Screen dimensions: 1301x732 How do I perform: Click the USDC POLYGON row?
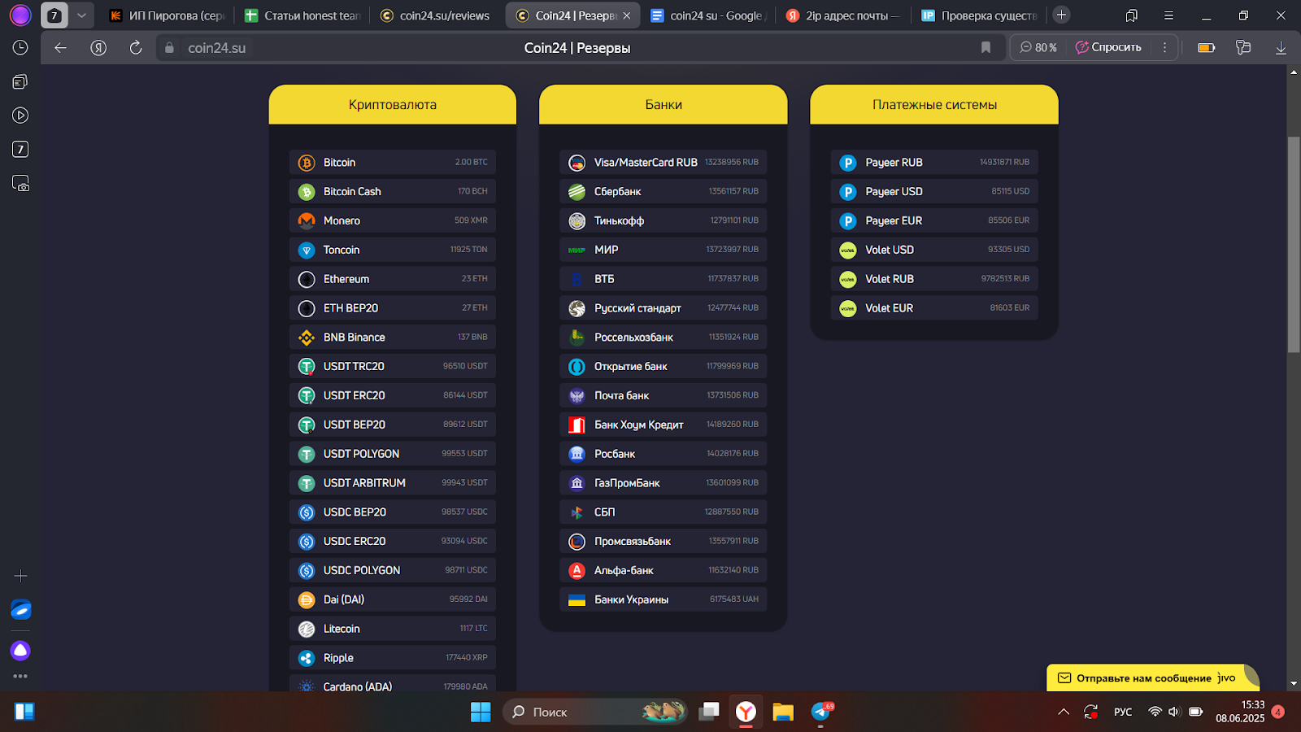(x=393, y=571)
